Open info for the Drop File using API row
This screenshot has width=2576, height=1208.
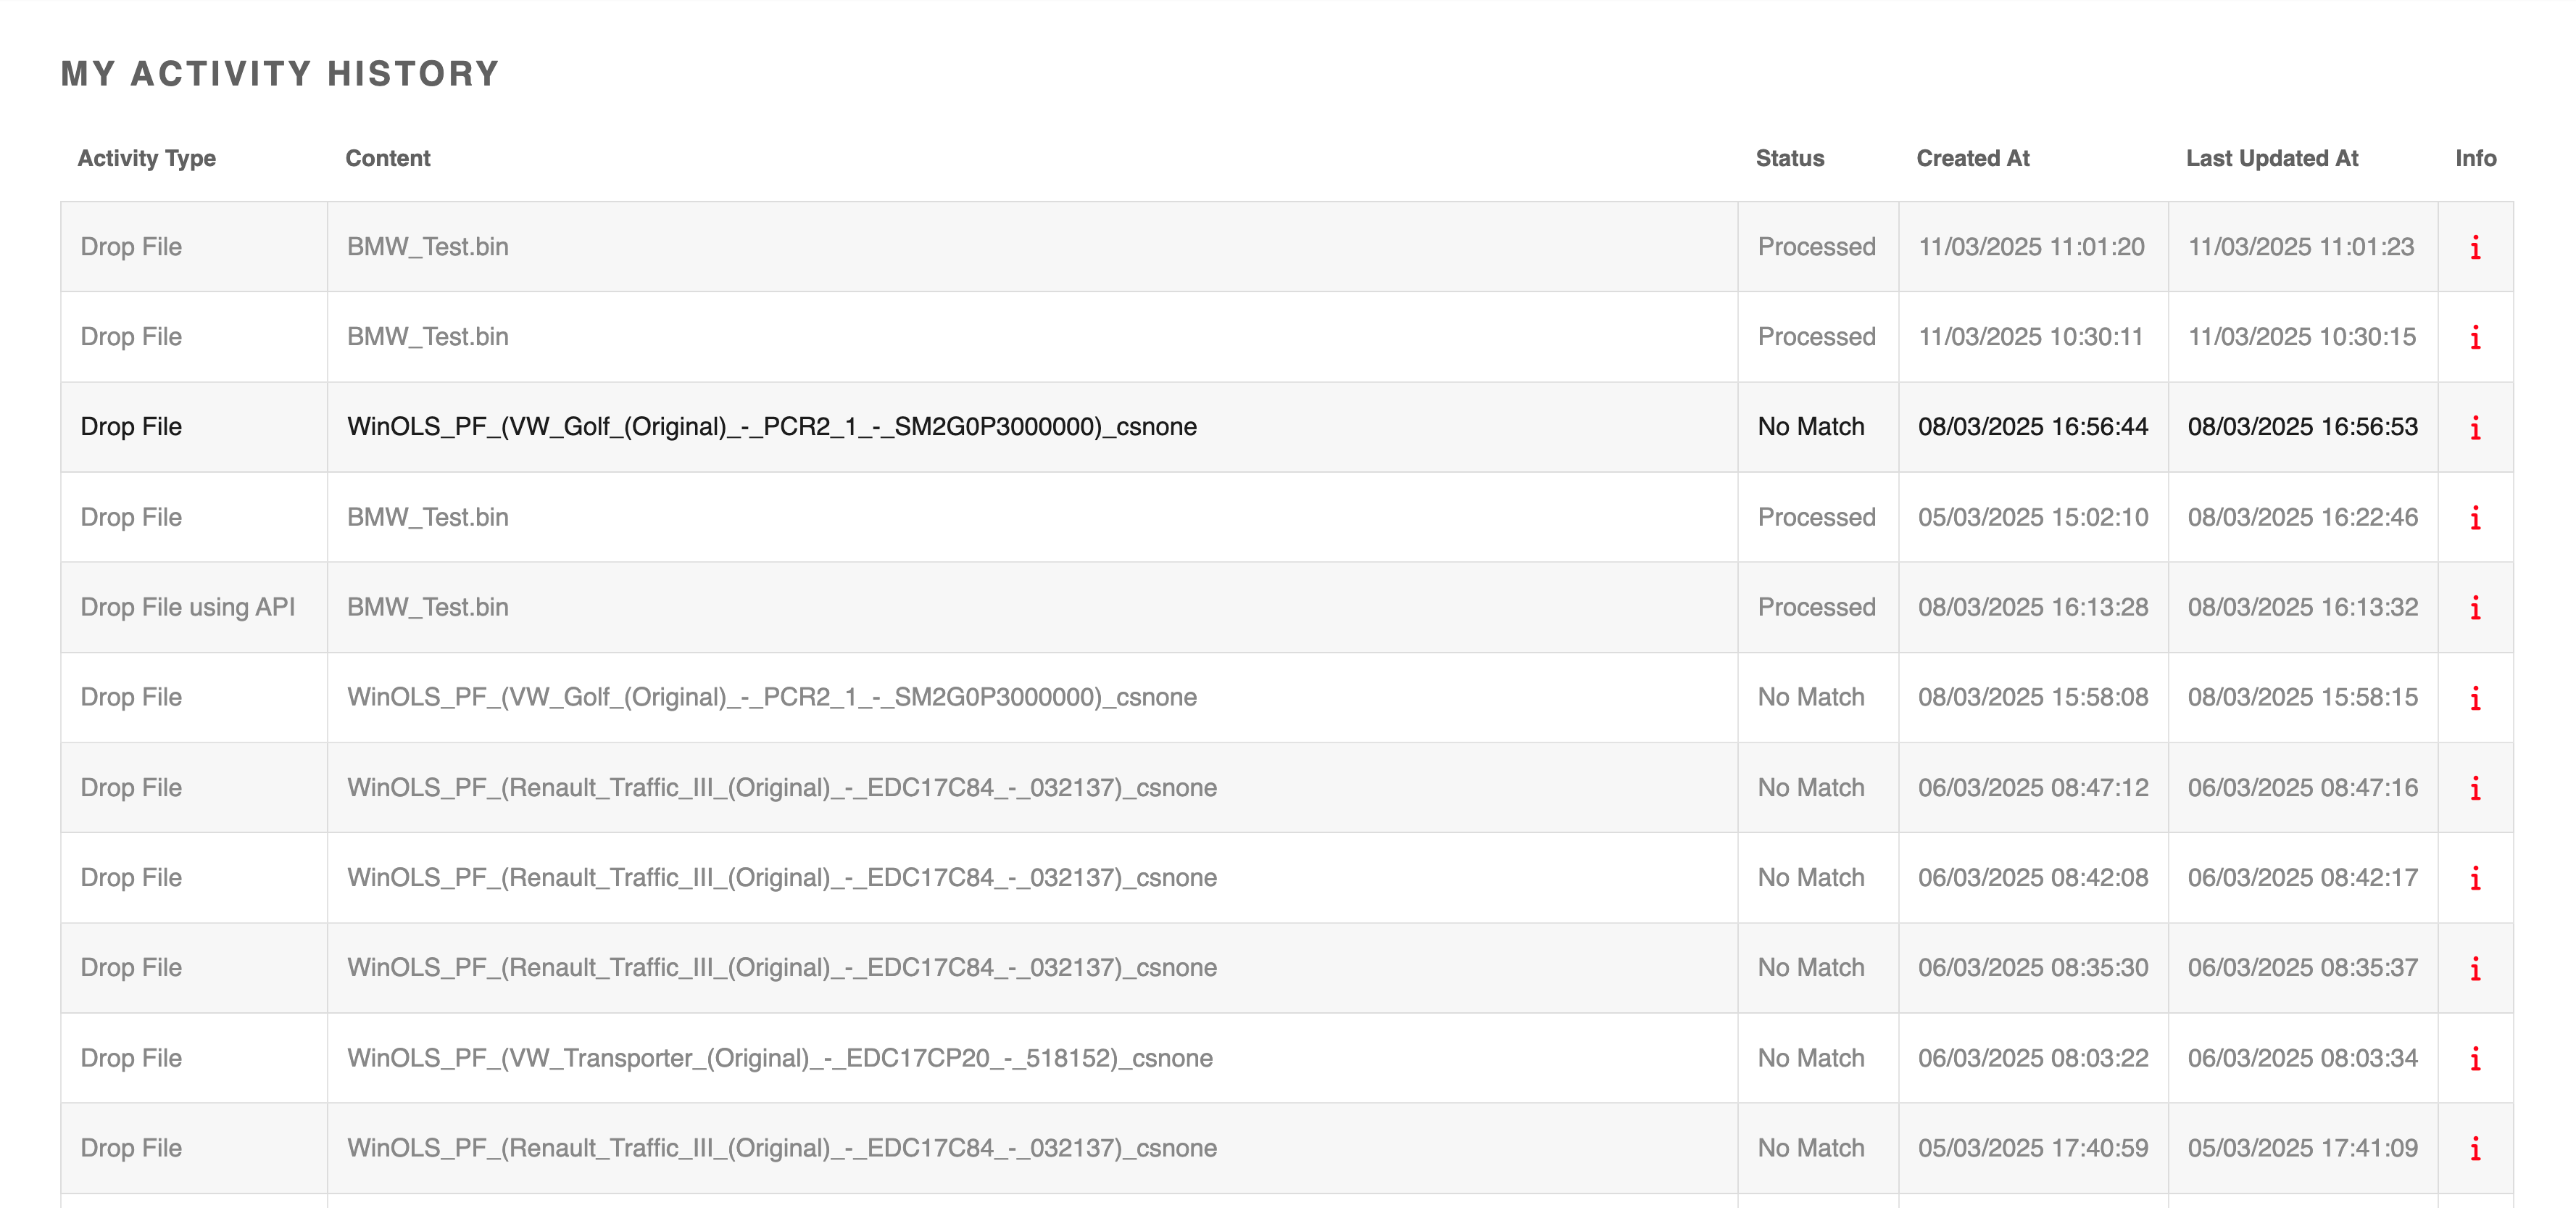click(x=2475, y=608)
